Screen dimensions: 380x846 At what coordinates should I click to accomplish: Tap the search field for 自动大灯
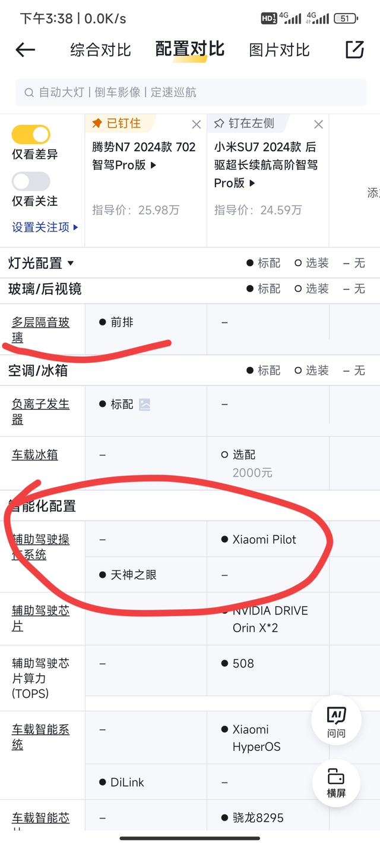pos(190,92)
